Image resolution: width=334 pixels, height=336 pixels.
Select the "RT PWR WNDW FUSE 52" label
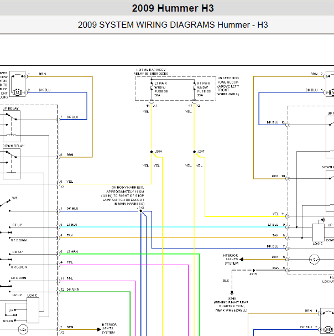tap(204, 89)
